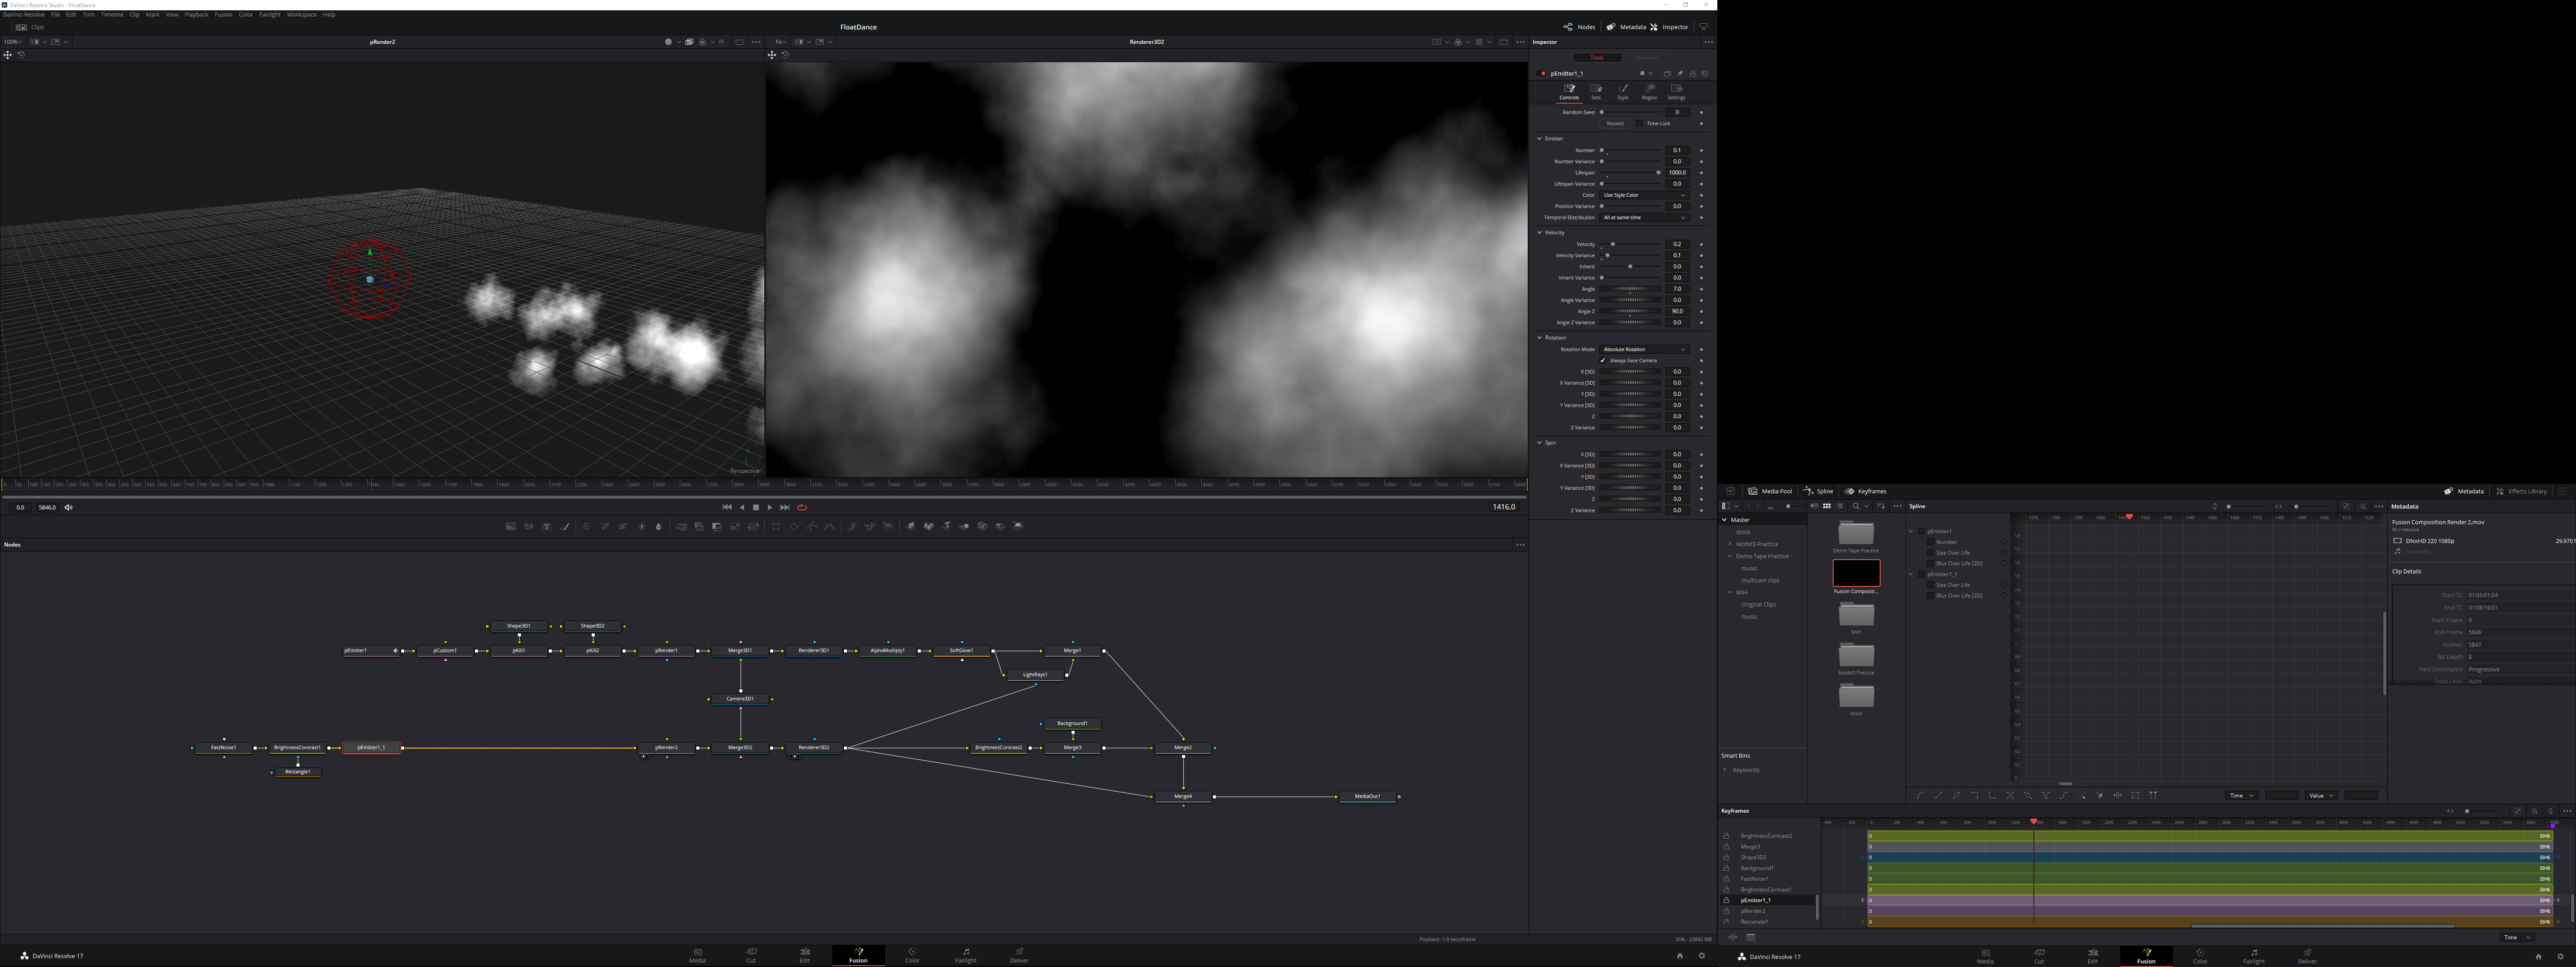Toggle the Spline panel button

(1818, 491)
